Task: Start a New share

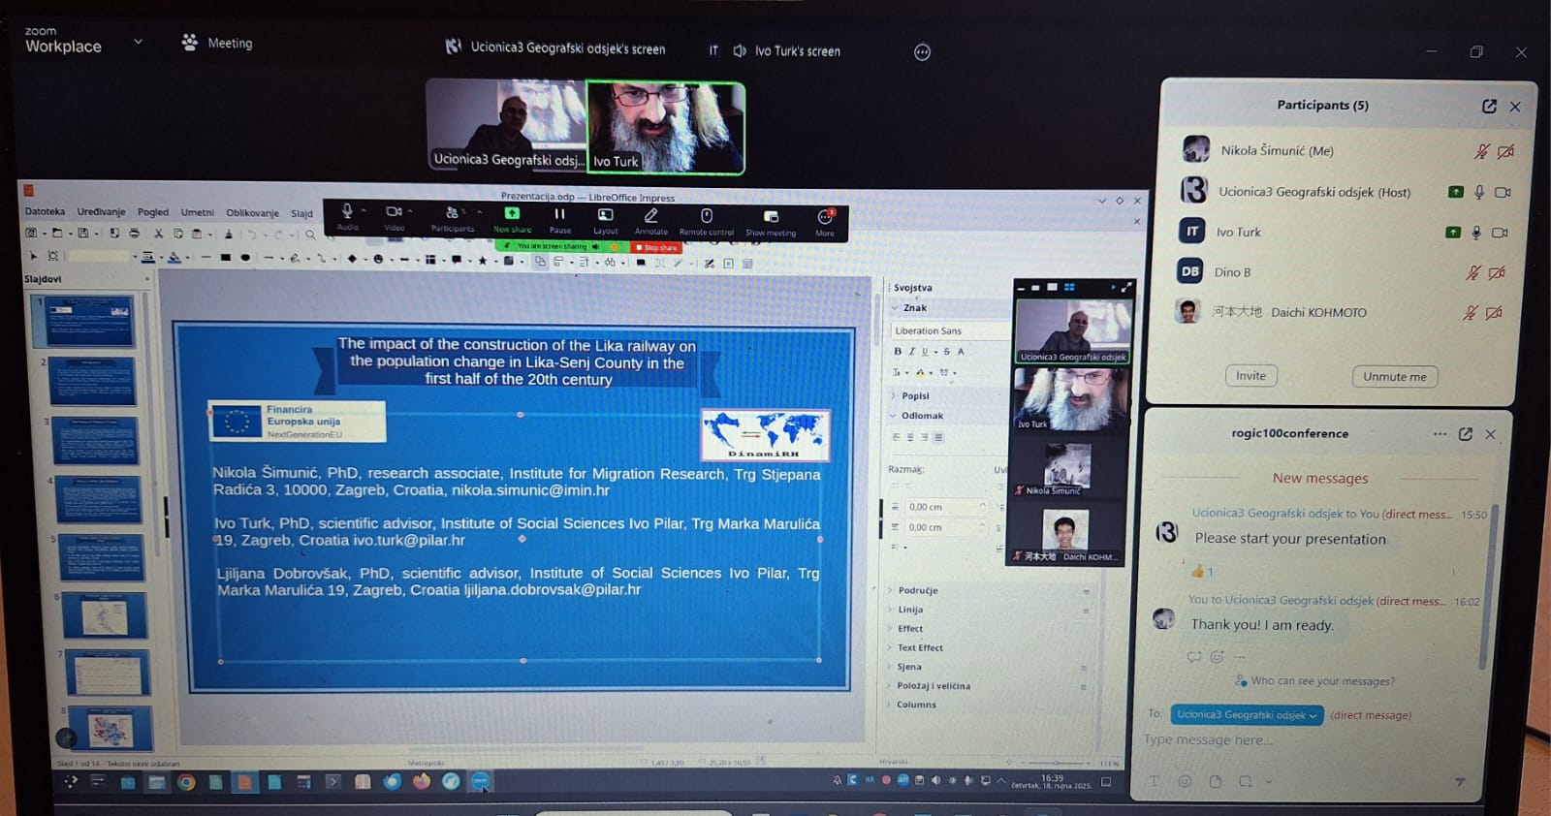Action: (512, 215)
